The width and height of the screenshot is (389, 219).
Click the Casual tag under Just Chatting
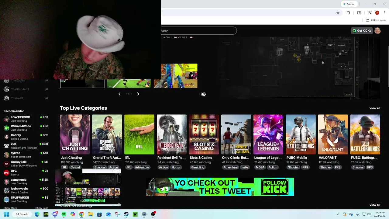coord(75,167)
